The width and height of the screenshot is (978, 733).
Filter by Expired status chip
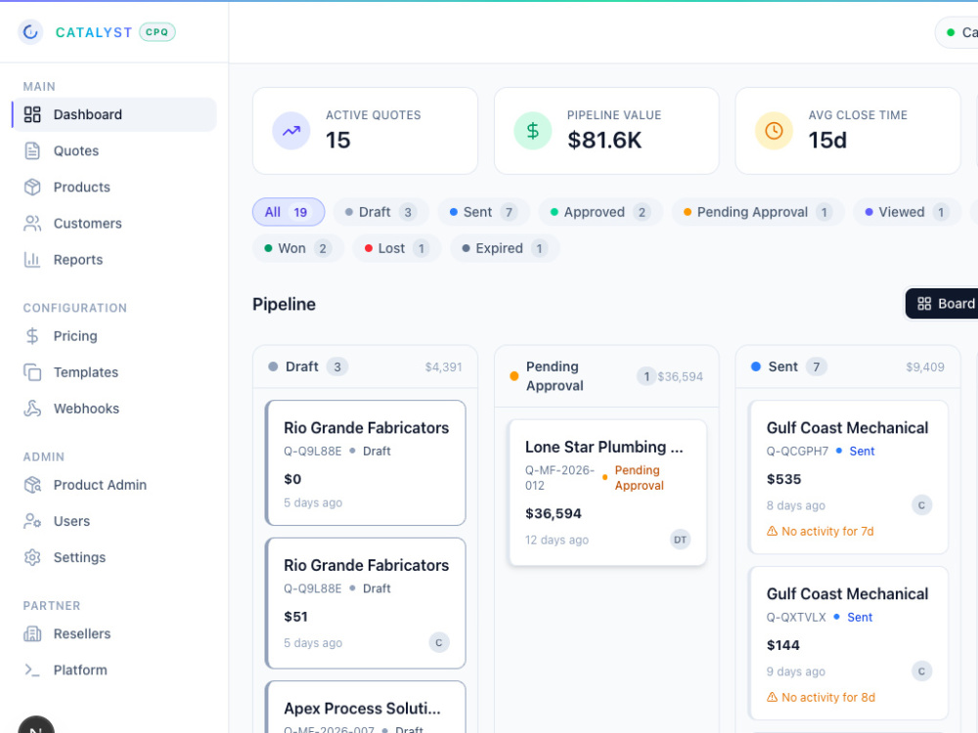click(505, 248)
